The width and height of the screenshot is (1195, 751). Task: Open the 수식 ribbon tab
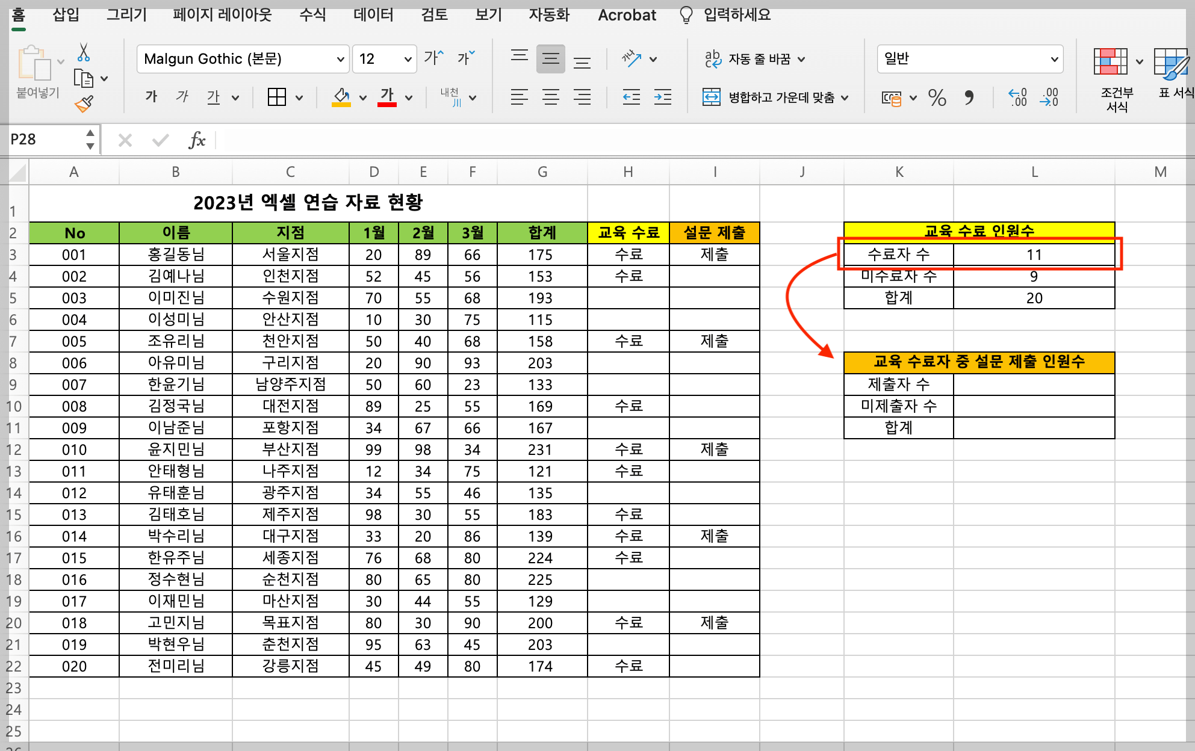point(312,14)
